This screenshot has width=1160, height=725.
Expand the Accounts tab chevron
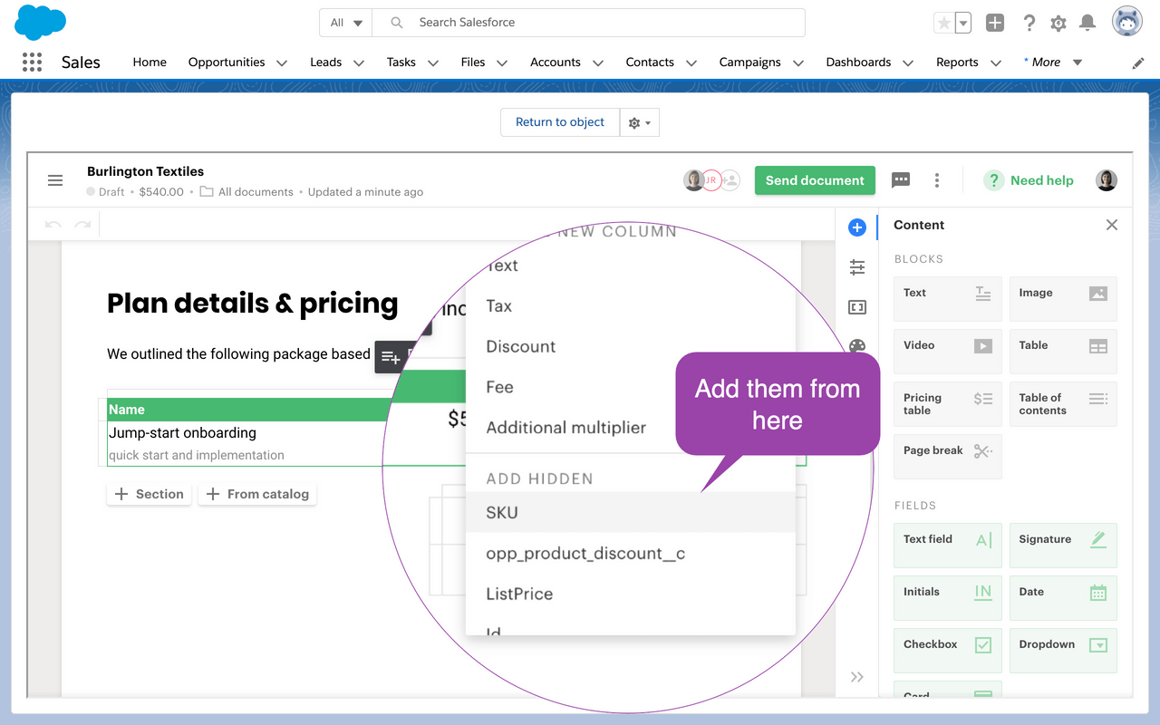[598, 63]
